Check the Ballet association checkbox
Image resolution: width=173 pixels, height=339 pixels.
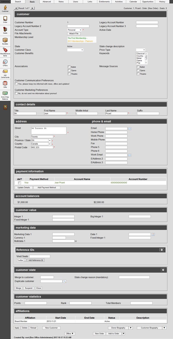coord(69,67)
